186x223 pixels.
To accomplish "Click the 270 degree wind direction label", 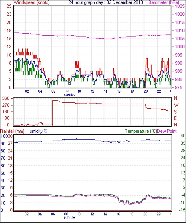I will 6,105.
